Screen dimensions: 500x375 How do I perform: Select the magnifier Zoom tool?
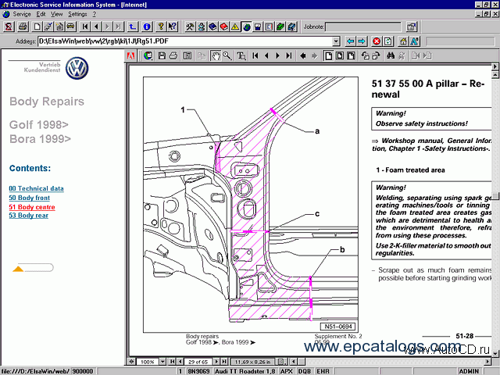pos(227,56)
